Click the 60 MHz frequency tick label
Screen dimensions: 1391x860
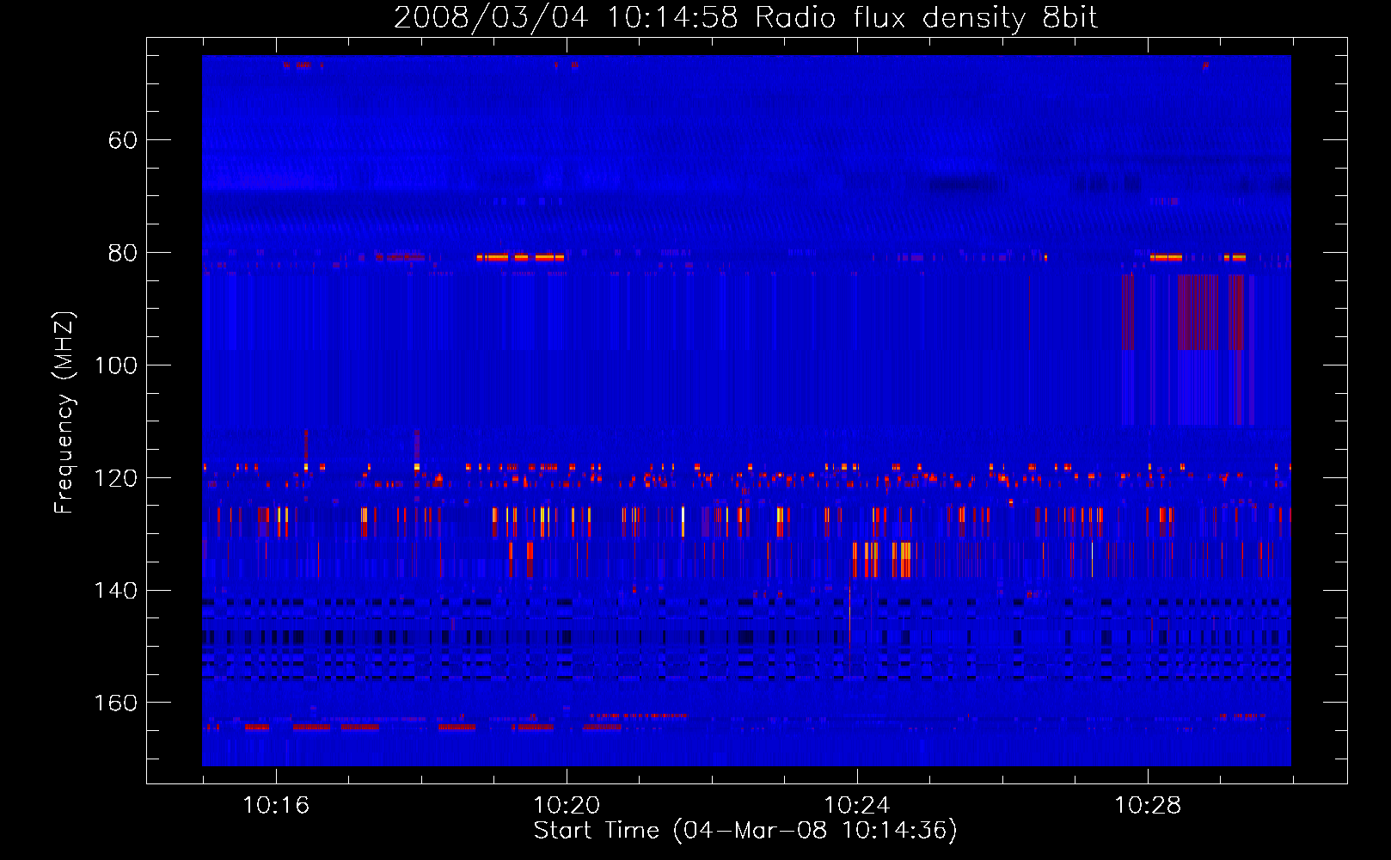[123, 140]
